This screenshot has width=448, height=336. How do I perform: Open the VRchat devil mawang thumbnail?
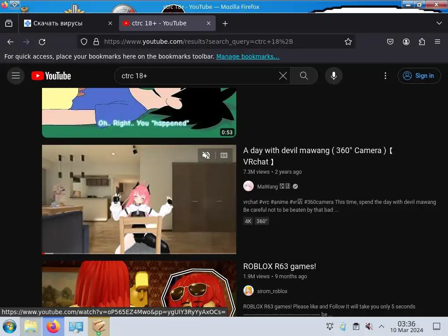click(139, 199)
